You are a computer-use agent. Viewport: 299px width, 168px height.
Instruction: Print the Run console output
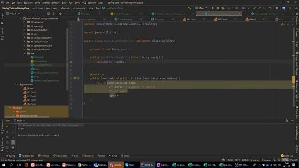tap(13, 147)
